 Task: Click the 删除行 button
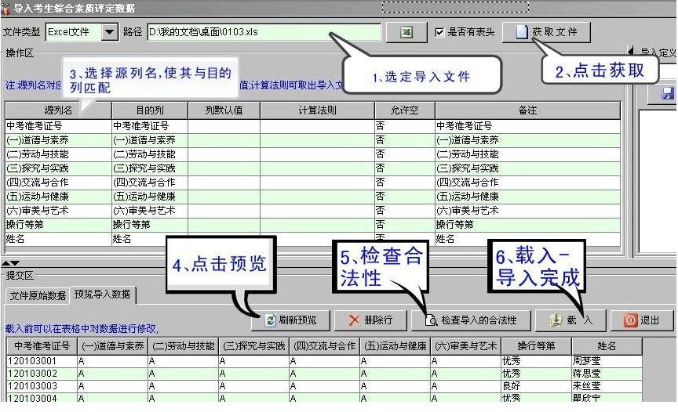pos(370,320)
